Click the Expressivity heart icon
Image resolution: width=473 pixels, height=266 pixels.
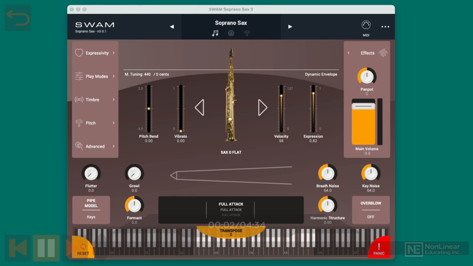pos(79,53)
